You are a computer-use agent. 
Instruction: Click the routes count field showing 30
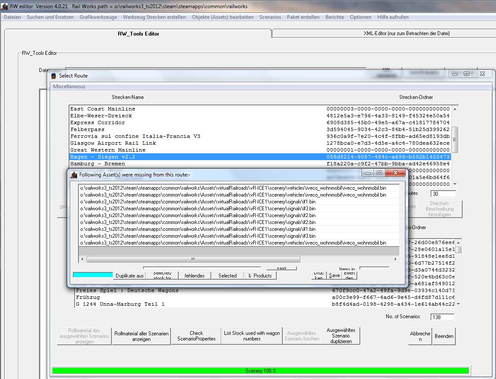[443, 194]
